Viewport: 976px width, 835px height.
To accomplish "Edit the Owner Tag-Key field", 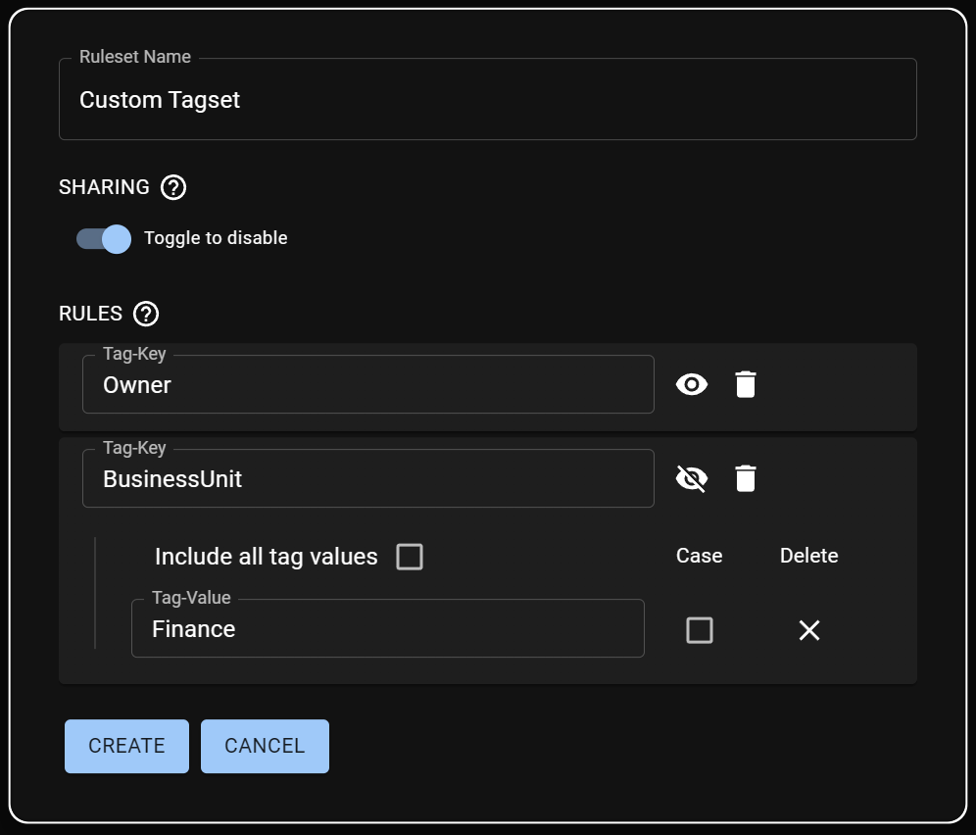I will coord(367,385).
